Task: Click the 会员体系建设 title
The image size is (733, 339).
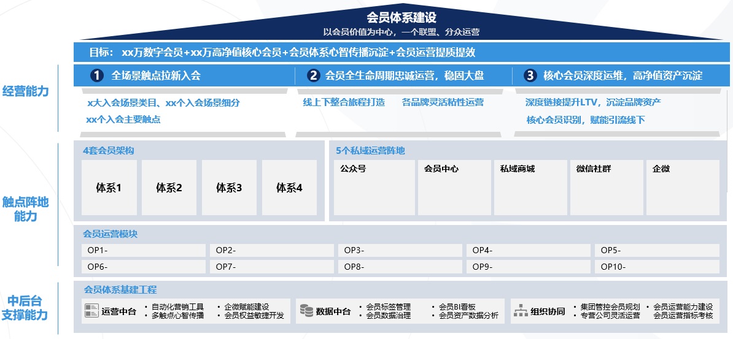Action: [x=401, y=18]
